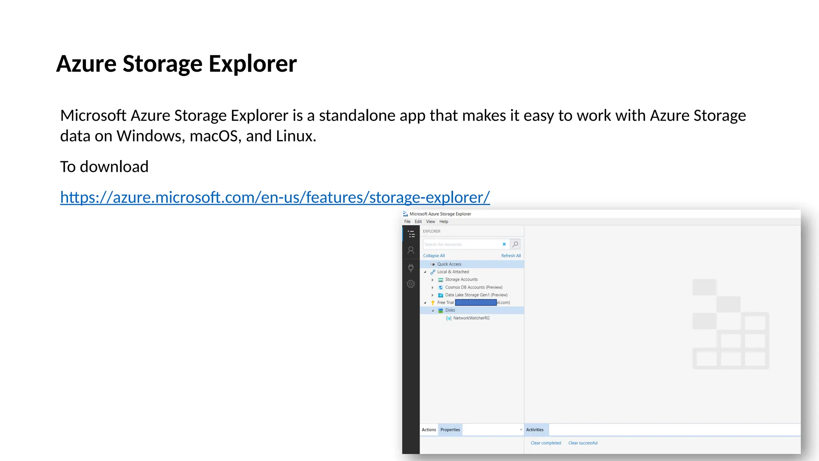Collapse the Free Trial subscription node
This screenshot has height=461, width=819.
pyautogui.click(x=425, y=303)
